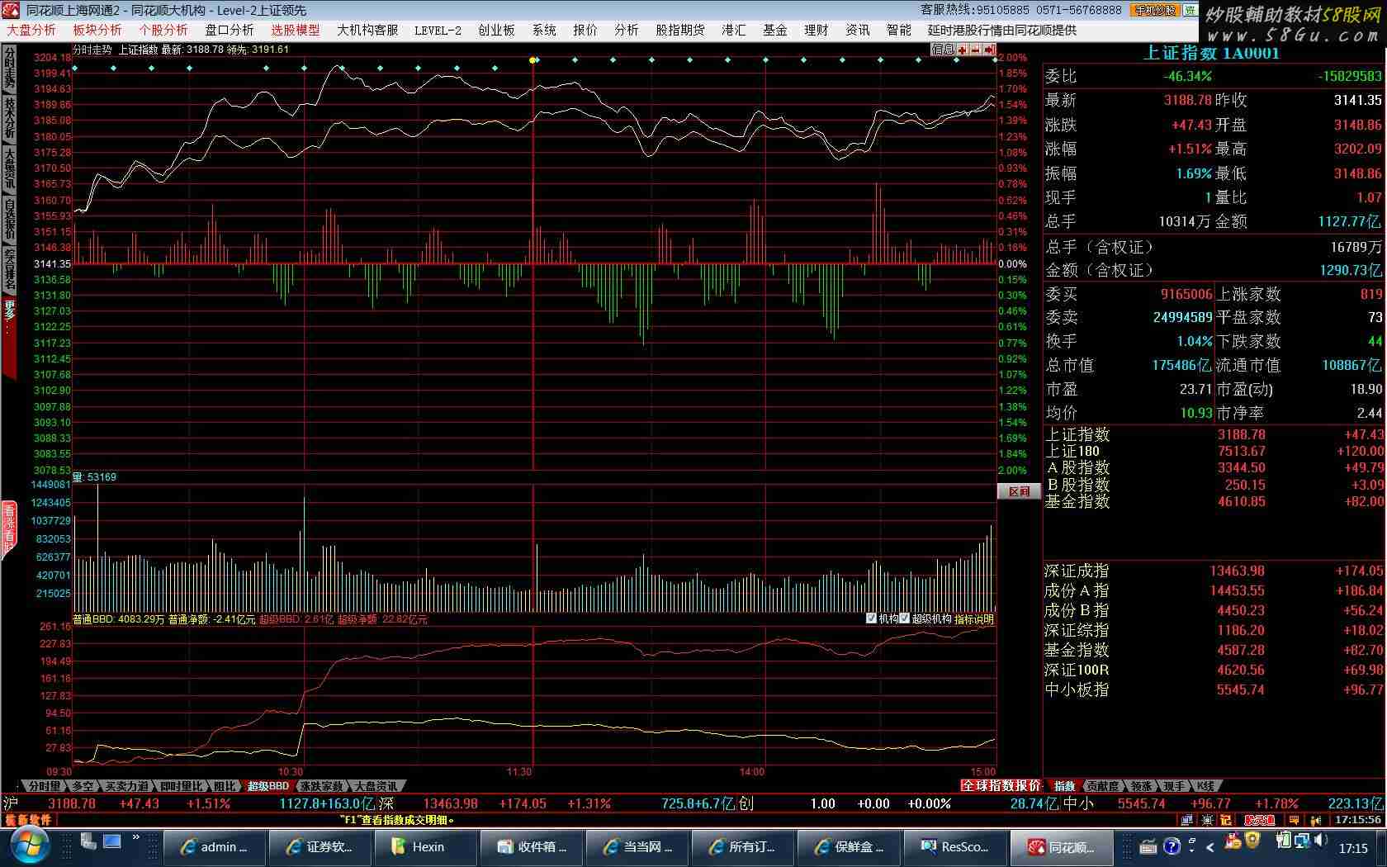Screen dimensions: 1387x867
Task: Click the 信息 button above the chart
Action: coord(943,50)
